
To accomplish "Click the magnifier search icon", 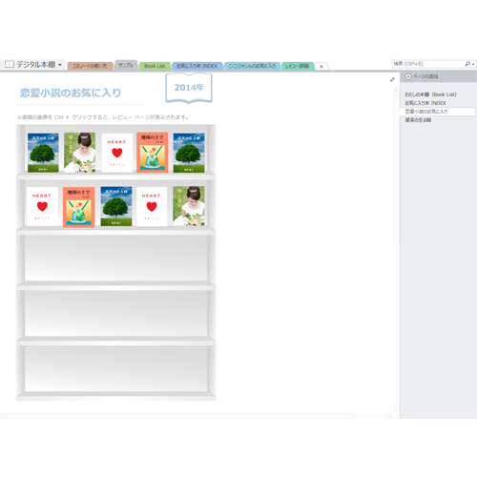I will 467,64.
